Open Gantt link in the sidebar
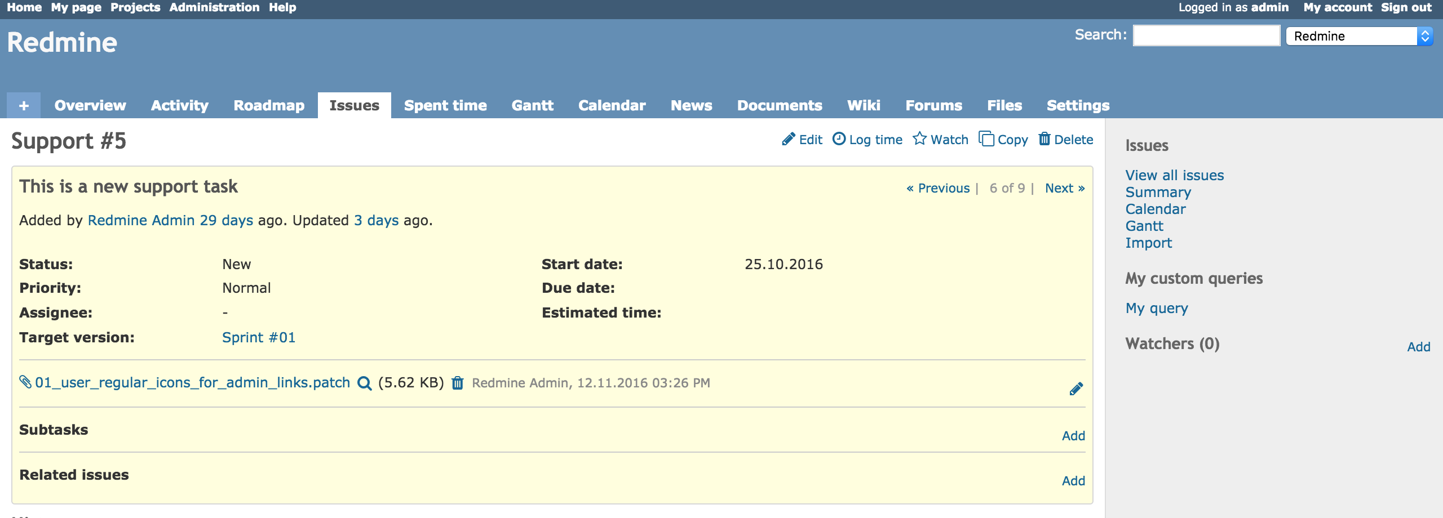The image size is (1443, 518). click(x=1144, y=226)
